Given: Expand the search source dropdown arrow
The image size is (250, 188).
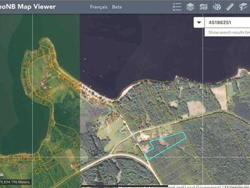Looking at the screenshot, I should tap(199, 22).
